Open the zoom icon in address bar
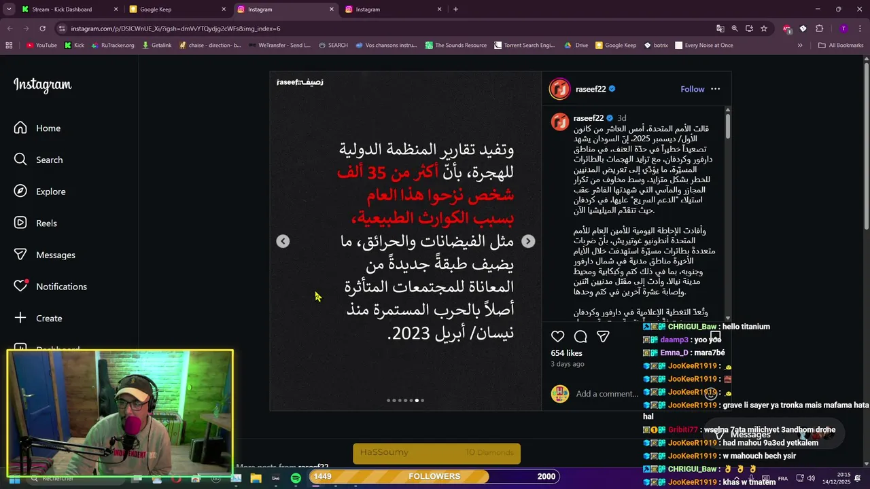 (735, 29)
